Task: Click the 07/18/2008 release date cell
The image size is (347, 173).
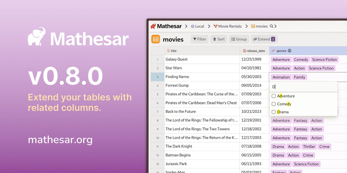Action: pos(254,146)
